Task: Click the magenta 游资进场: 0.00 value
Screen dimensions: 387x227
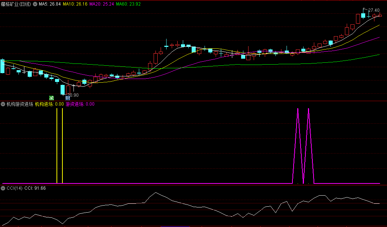Action: click(x=80, y=104)
